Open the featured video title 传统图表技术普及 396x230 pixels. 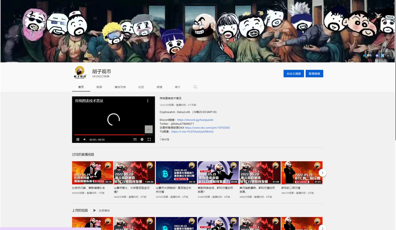171,98
